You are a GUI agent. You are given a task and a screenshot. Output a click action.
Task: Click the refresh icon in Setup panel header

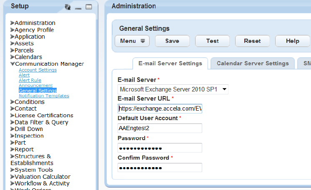coord(68,7)
